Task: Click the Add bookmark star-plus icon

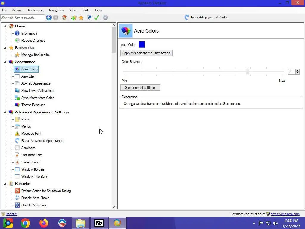Action: 74,18
